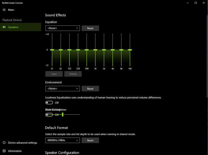Select Speakers in Playback Devices

tap(21, 27)
